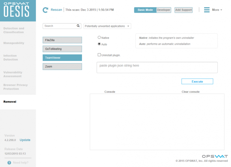
Task: Click the Execute button
Action: coord(197,81)
